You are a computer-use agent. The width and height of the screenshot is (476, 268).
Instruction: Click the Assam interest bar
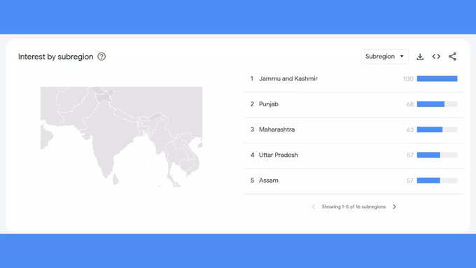pos(437,181)
